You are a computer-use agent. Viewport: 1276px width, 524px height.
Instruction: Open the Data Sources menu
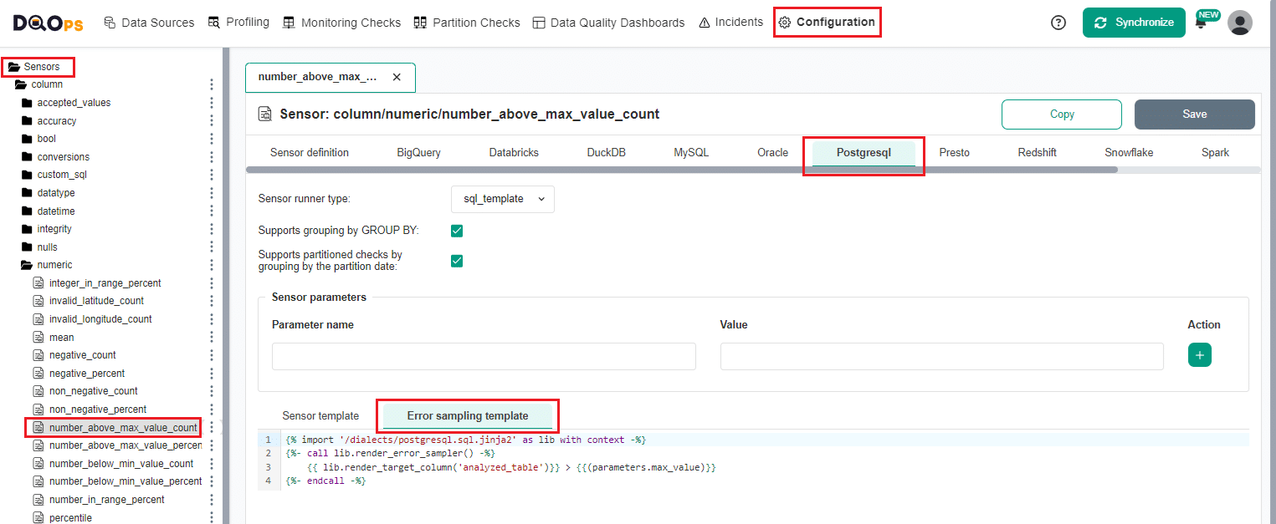click(149, 23)
